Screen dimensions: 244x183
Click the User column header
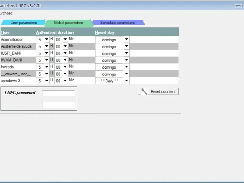click(x=5, y=33)
